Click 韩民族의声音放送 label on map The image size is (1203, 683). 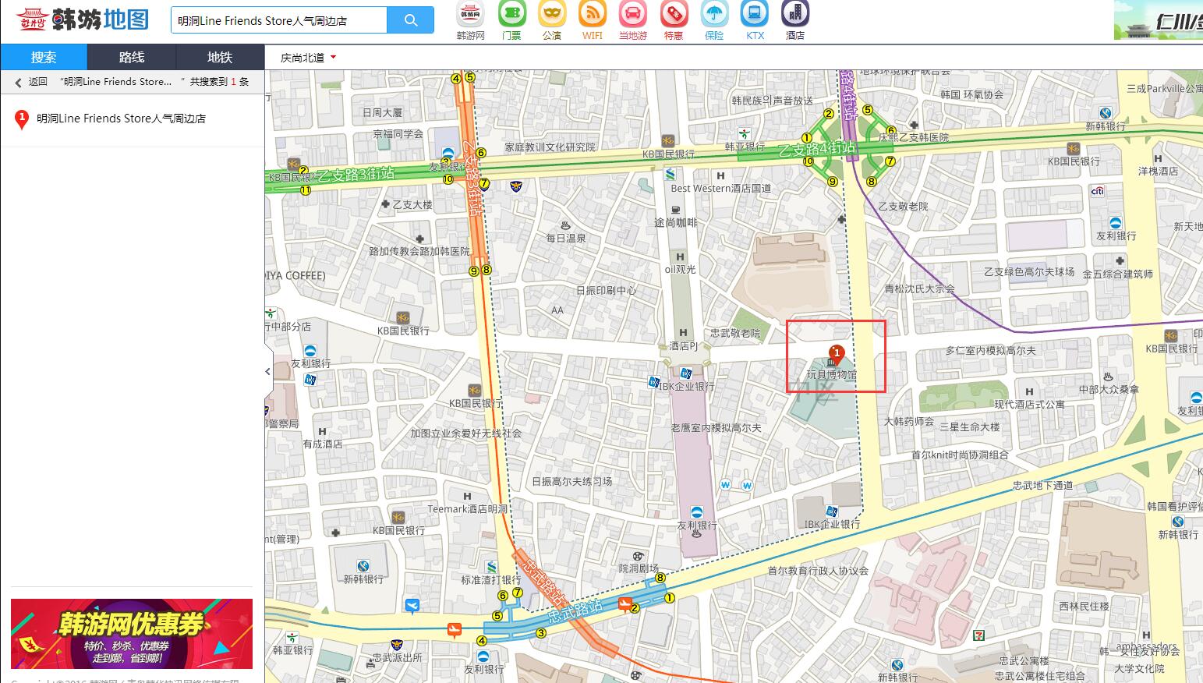772,101
